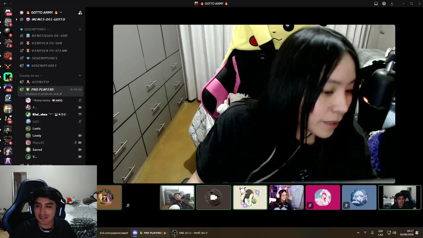
Task: Open the volume icon in system tray
Action: coord(394,233)
